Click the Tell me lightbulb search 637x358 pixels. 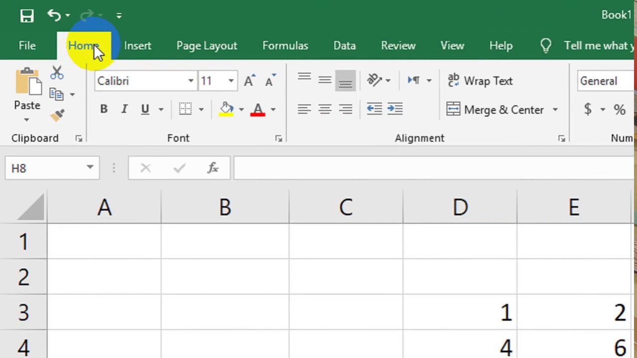point(546,46)
